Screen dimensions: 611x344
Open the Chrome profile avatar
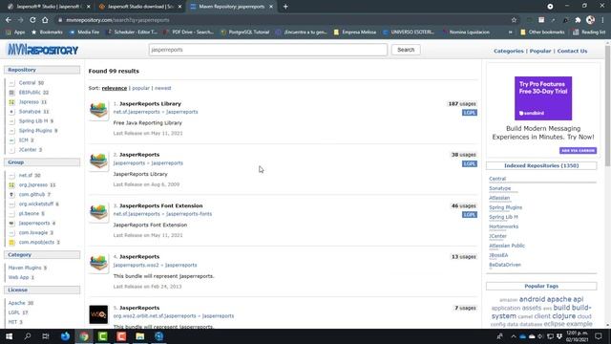click(x=590, y=20)
